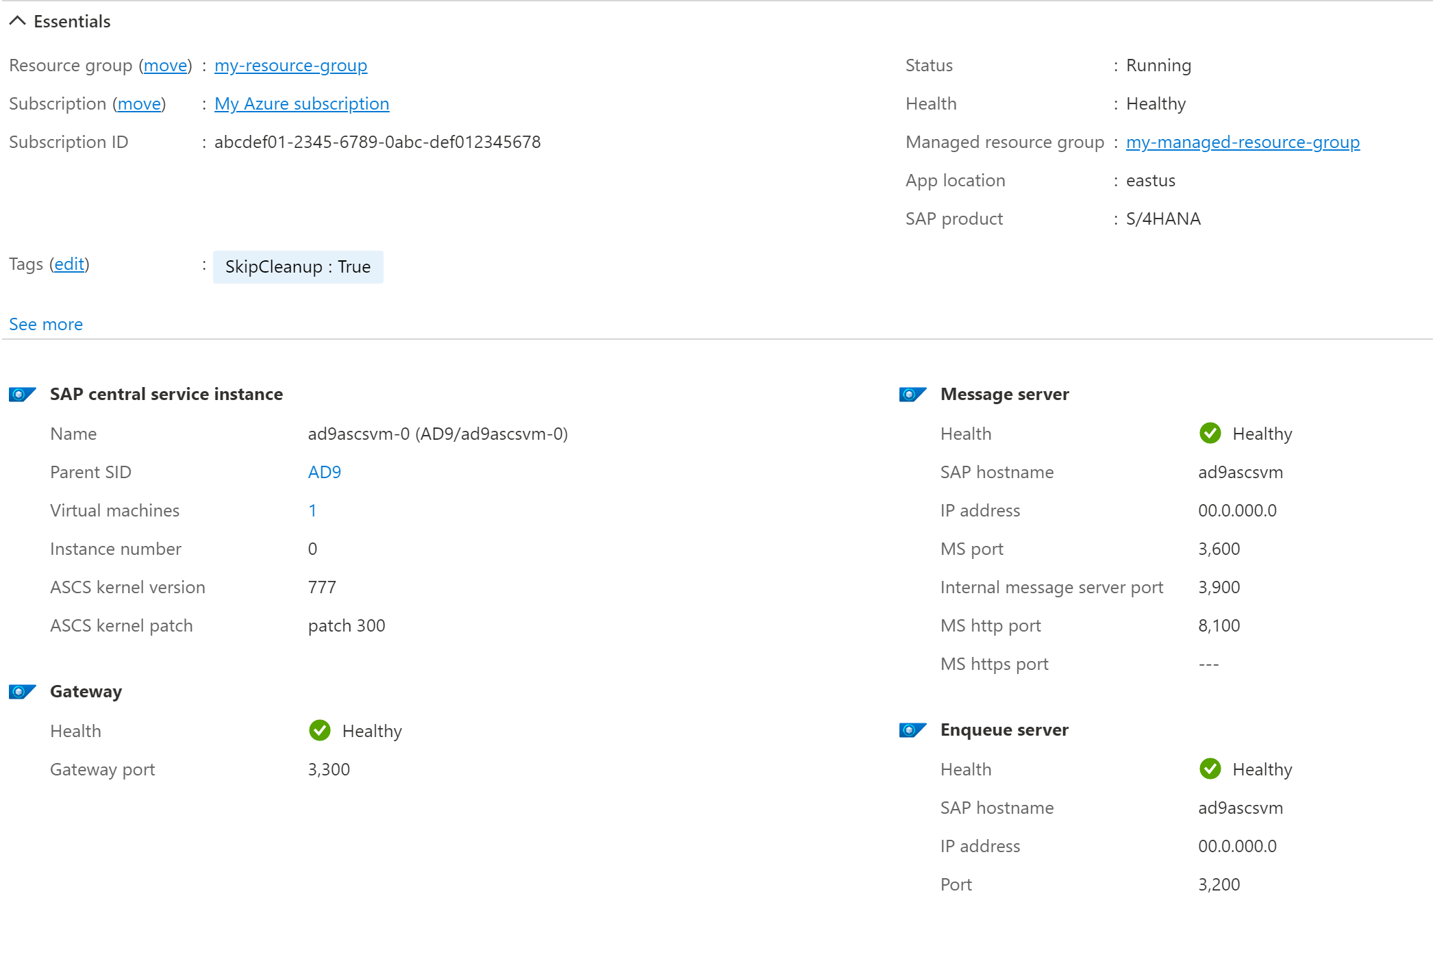The width and height of the screenshot is (1433, 959).
Task: Click the Gateway section icon
Action: [23, 691]
